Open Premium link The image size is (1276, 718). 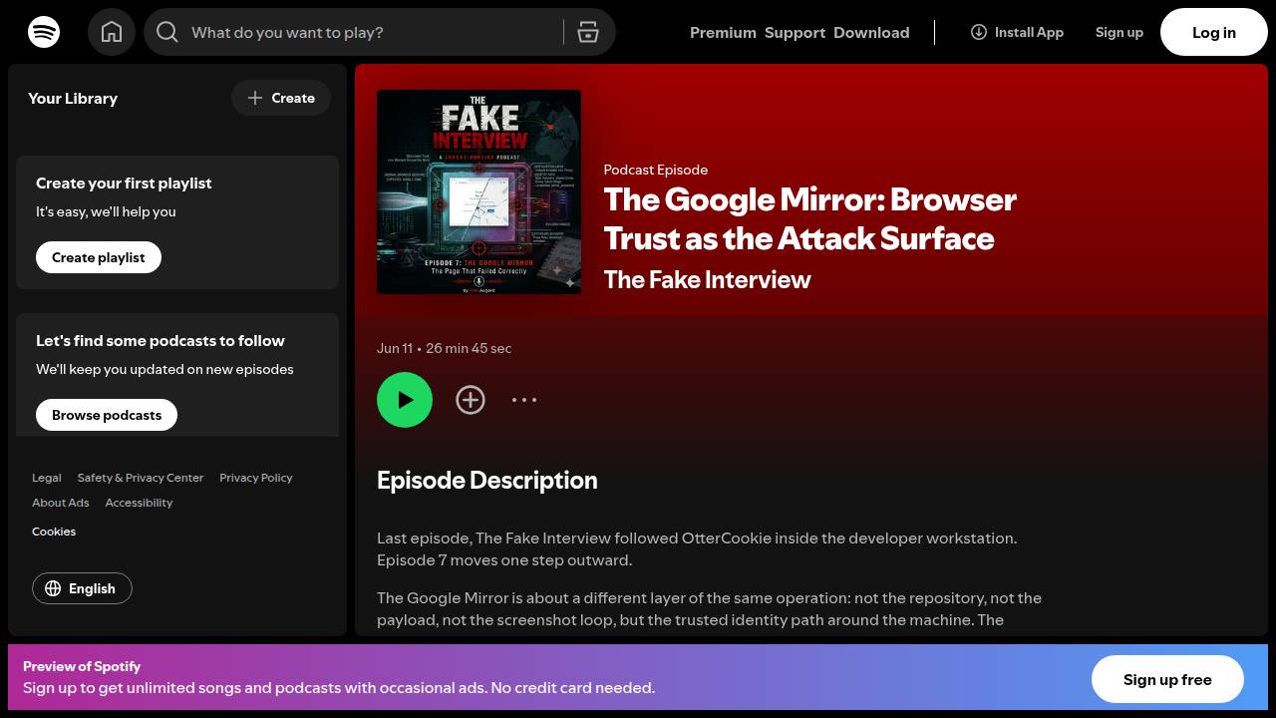tap(723, 32)
